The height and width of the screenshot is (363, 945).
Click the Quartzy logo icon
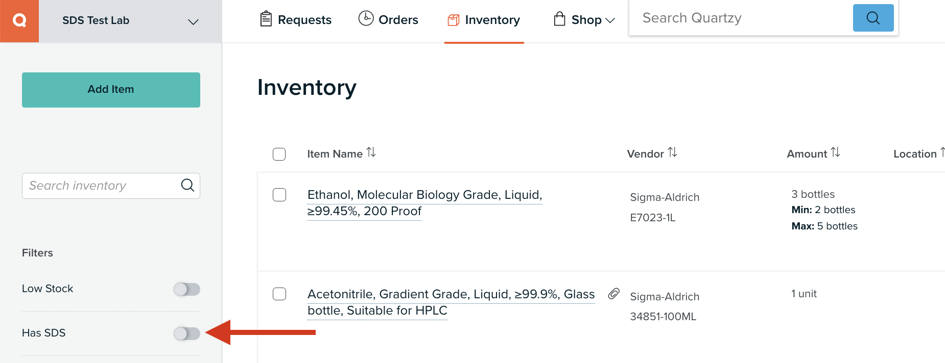tap(19, 21)
